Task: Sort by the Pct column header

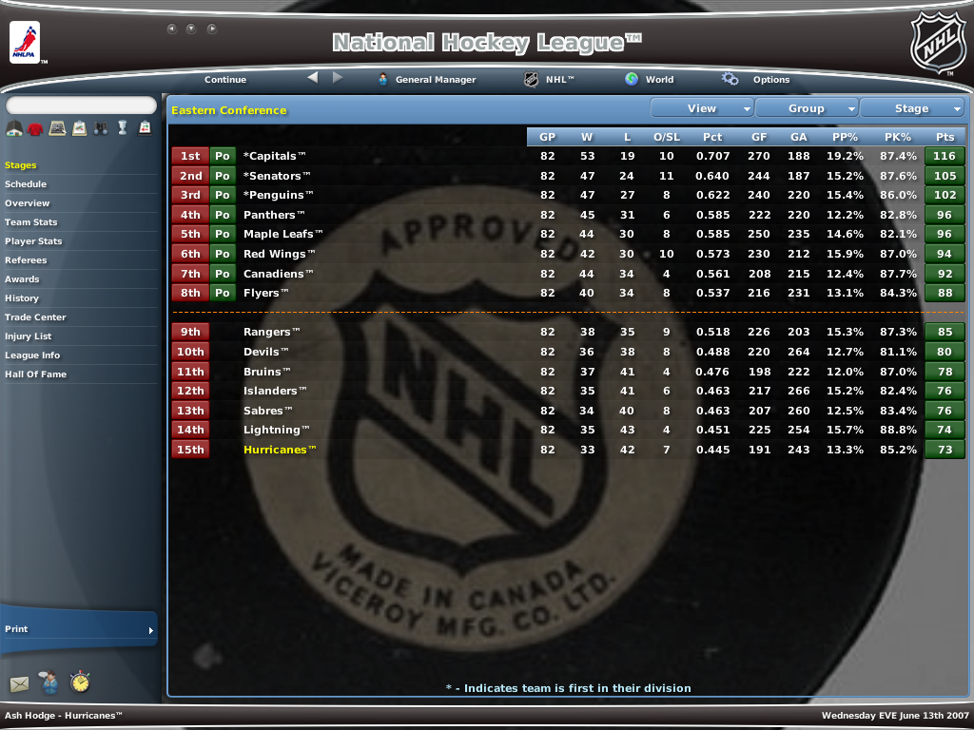Action: tap(712, 137)
